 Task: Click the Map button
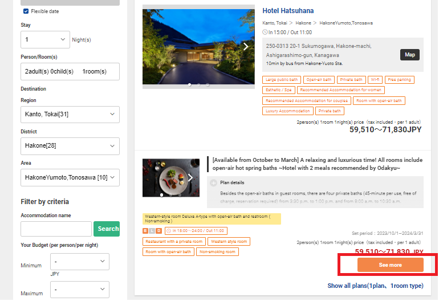(409, 55)
